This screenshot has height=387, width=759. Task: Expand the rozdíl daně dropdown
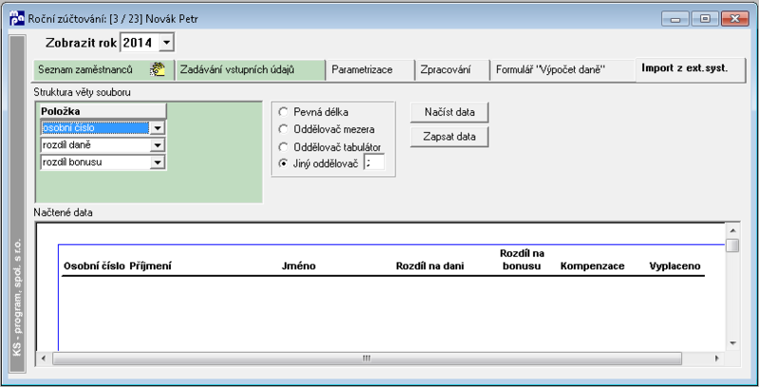[157, 145]
